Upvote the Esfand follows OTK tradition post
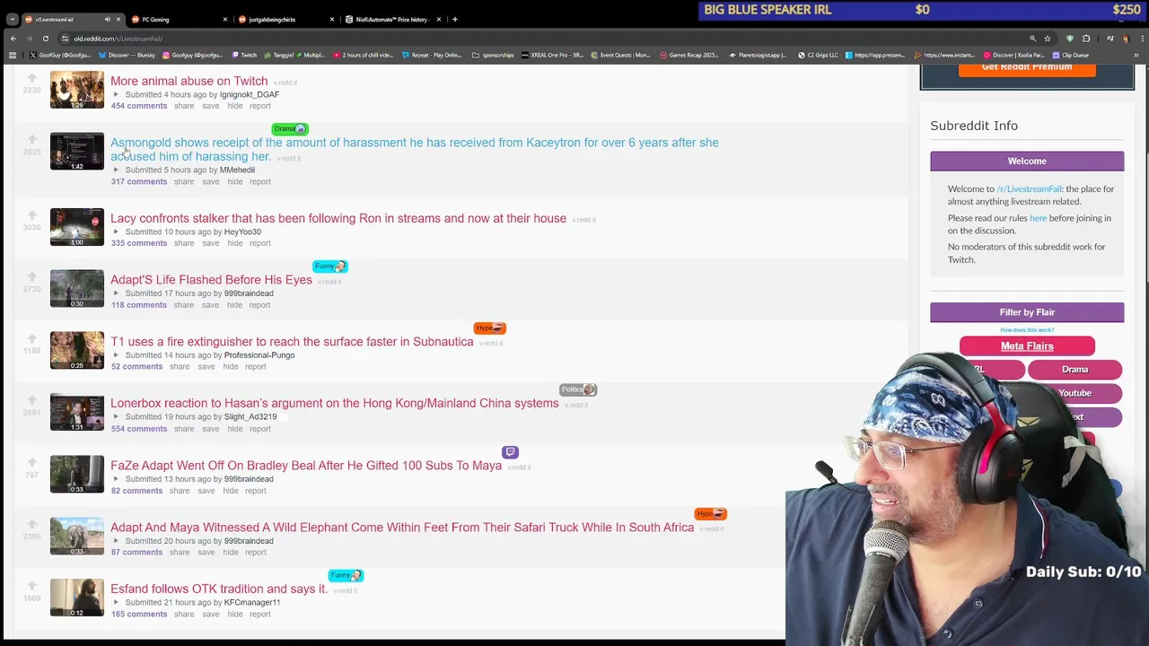This screenshot has width=1149, height=646. 31,586
